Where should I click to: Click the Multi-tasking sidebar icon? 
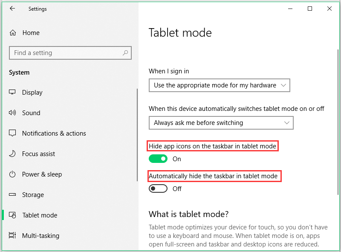[x=12, y=235]
